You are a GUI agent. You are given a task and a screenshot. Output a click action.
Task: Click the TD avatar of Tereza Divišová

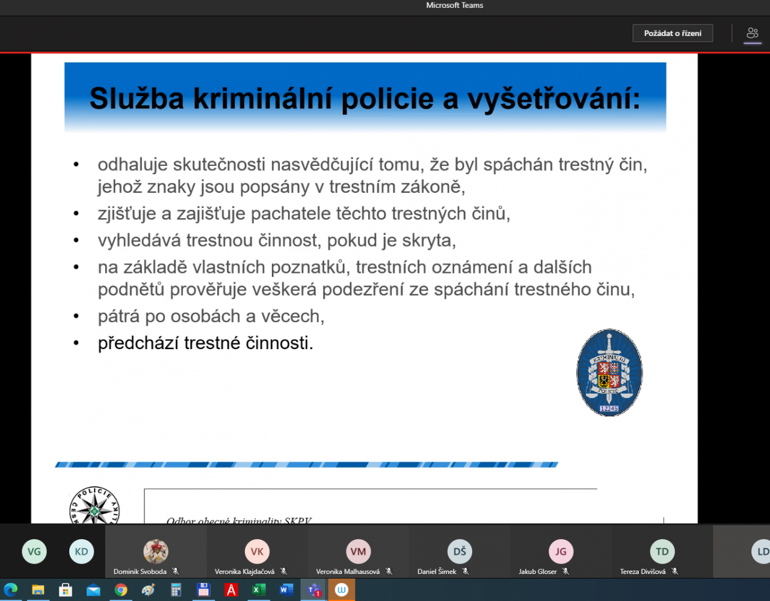point(662,551)
